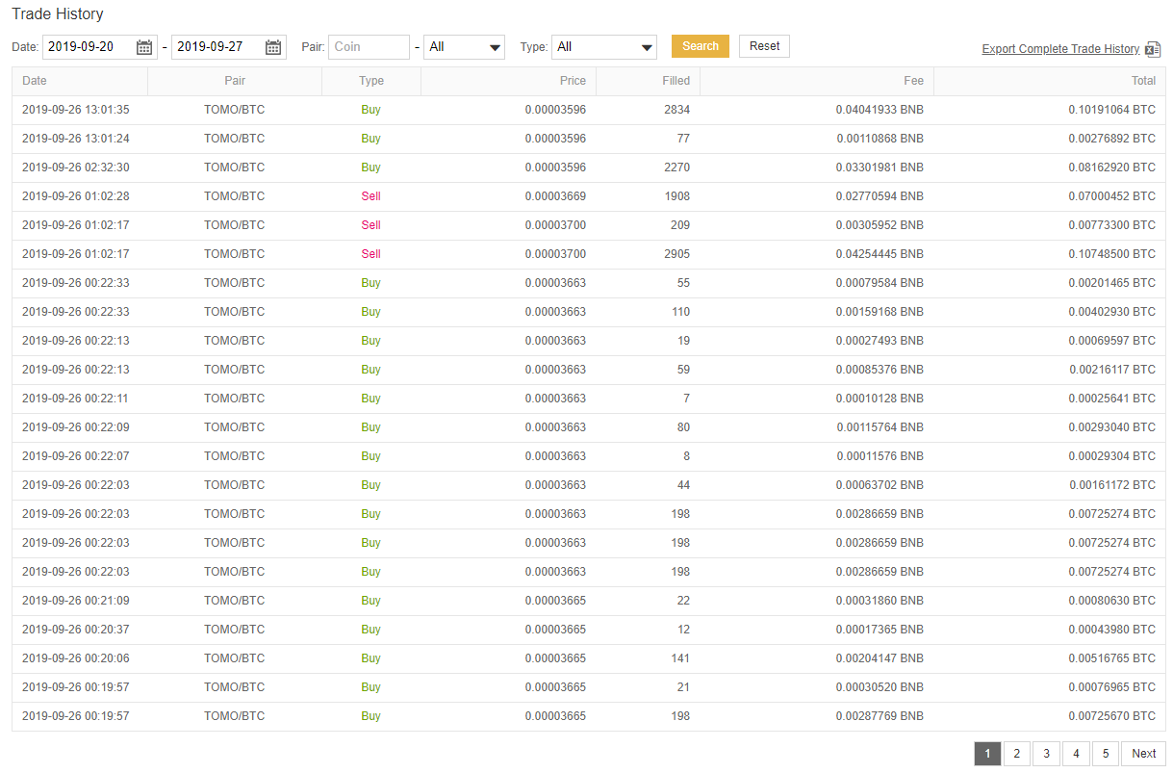Screen dimensions: 1173x773
Task: Open Export Complete Trade History link
Action: coord(1060,49)
